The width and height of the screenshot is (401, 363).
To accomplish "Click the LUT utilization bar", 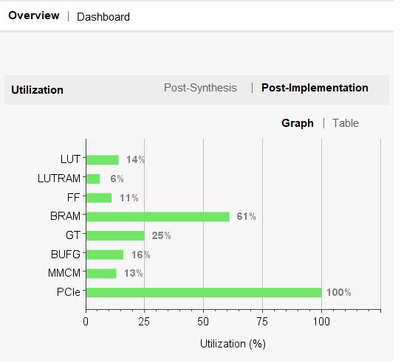I will pyautogui.click(x=103, y=160).
